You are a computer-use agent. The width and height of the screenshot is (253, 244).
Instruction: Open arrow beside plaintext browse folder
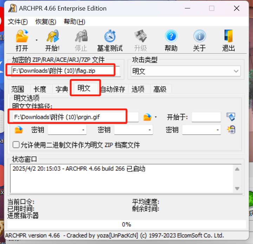tap(156, 117)
